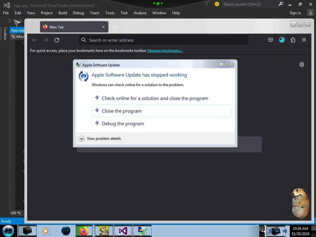Open the Debug menu

pyautogui.click(x=78, y=13)
